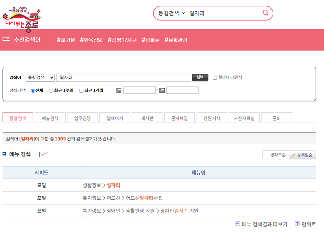
Task: Open the Jongno district logo homepage
Action: [22, 19]
